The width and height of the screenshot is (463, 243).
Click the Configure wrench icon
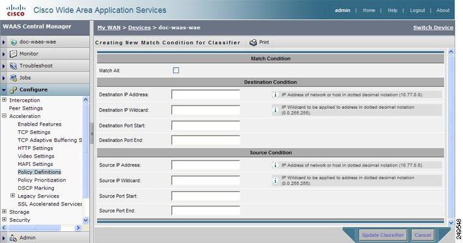tap(13, 89)
